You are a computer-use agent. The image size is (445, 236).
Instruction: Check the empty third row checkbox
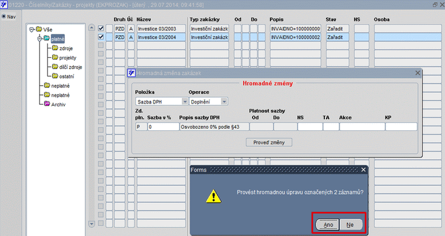[x=101, y=46]
